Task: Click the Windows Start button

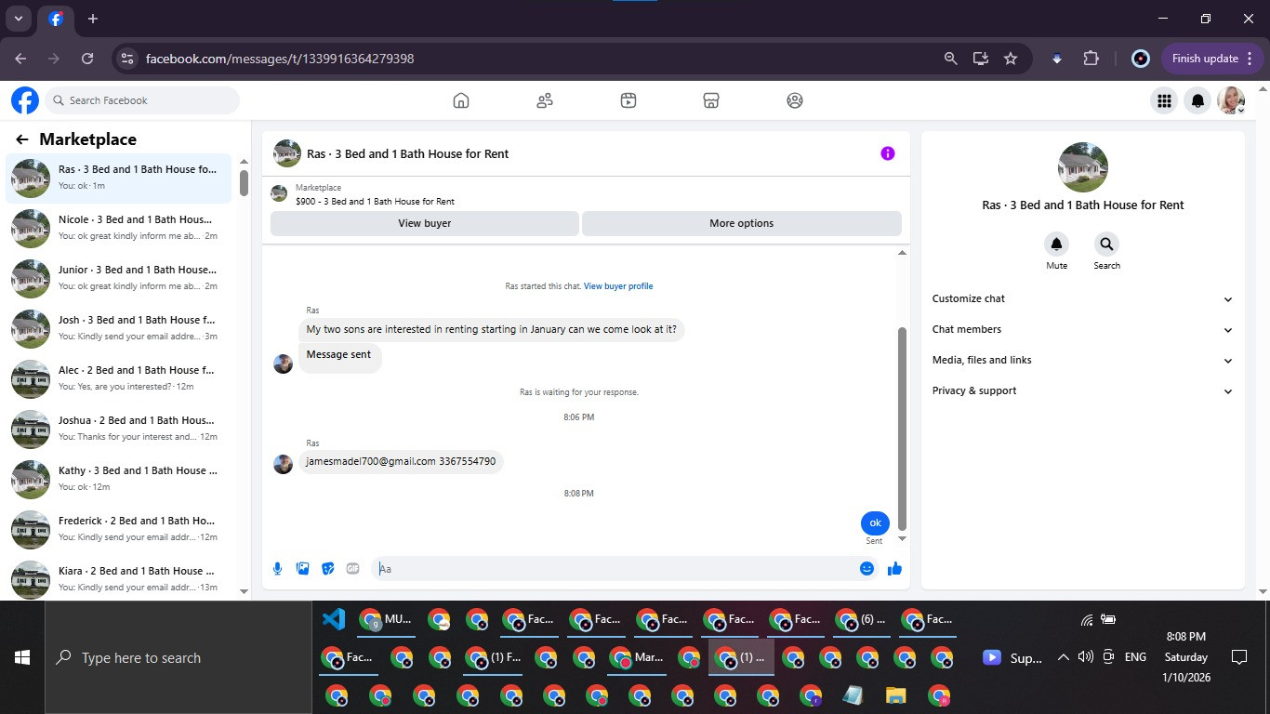Action: point(22,657)
